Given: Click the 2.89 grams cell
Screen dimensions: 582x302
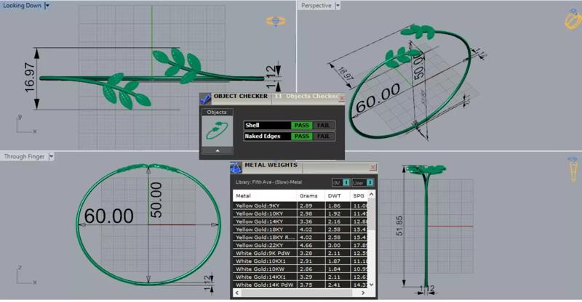Looking at the screenshot, I should (311, 205).
